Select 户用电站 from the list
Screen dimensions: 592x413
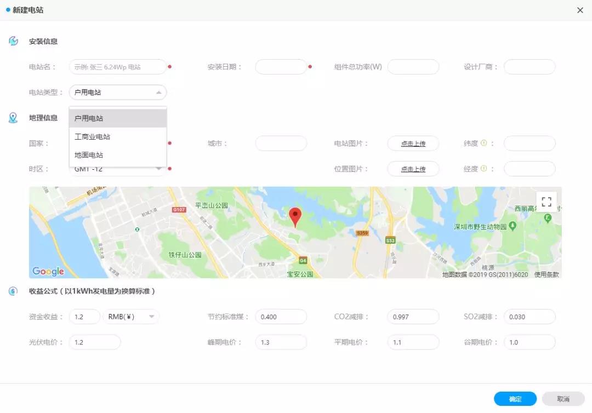coord(118,118)
